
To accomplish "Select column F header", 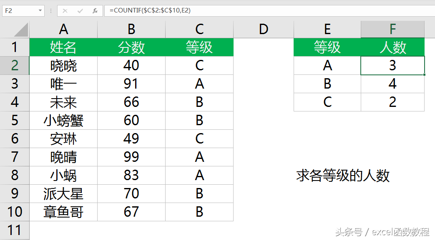I will click(x=392, y=30).
